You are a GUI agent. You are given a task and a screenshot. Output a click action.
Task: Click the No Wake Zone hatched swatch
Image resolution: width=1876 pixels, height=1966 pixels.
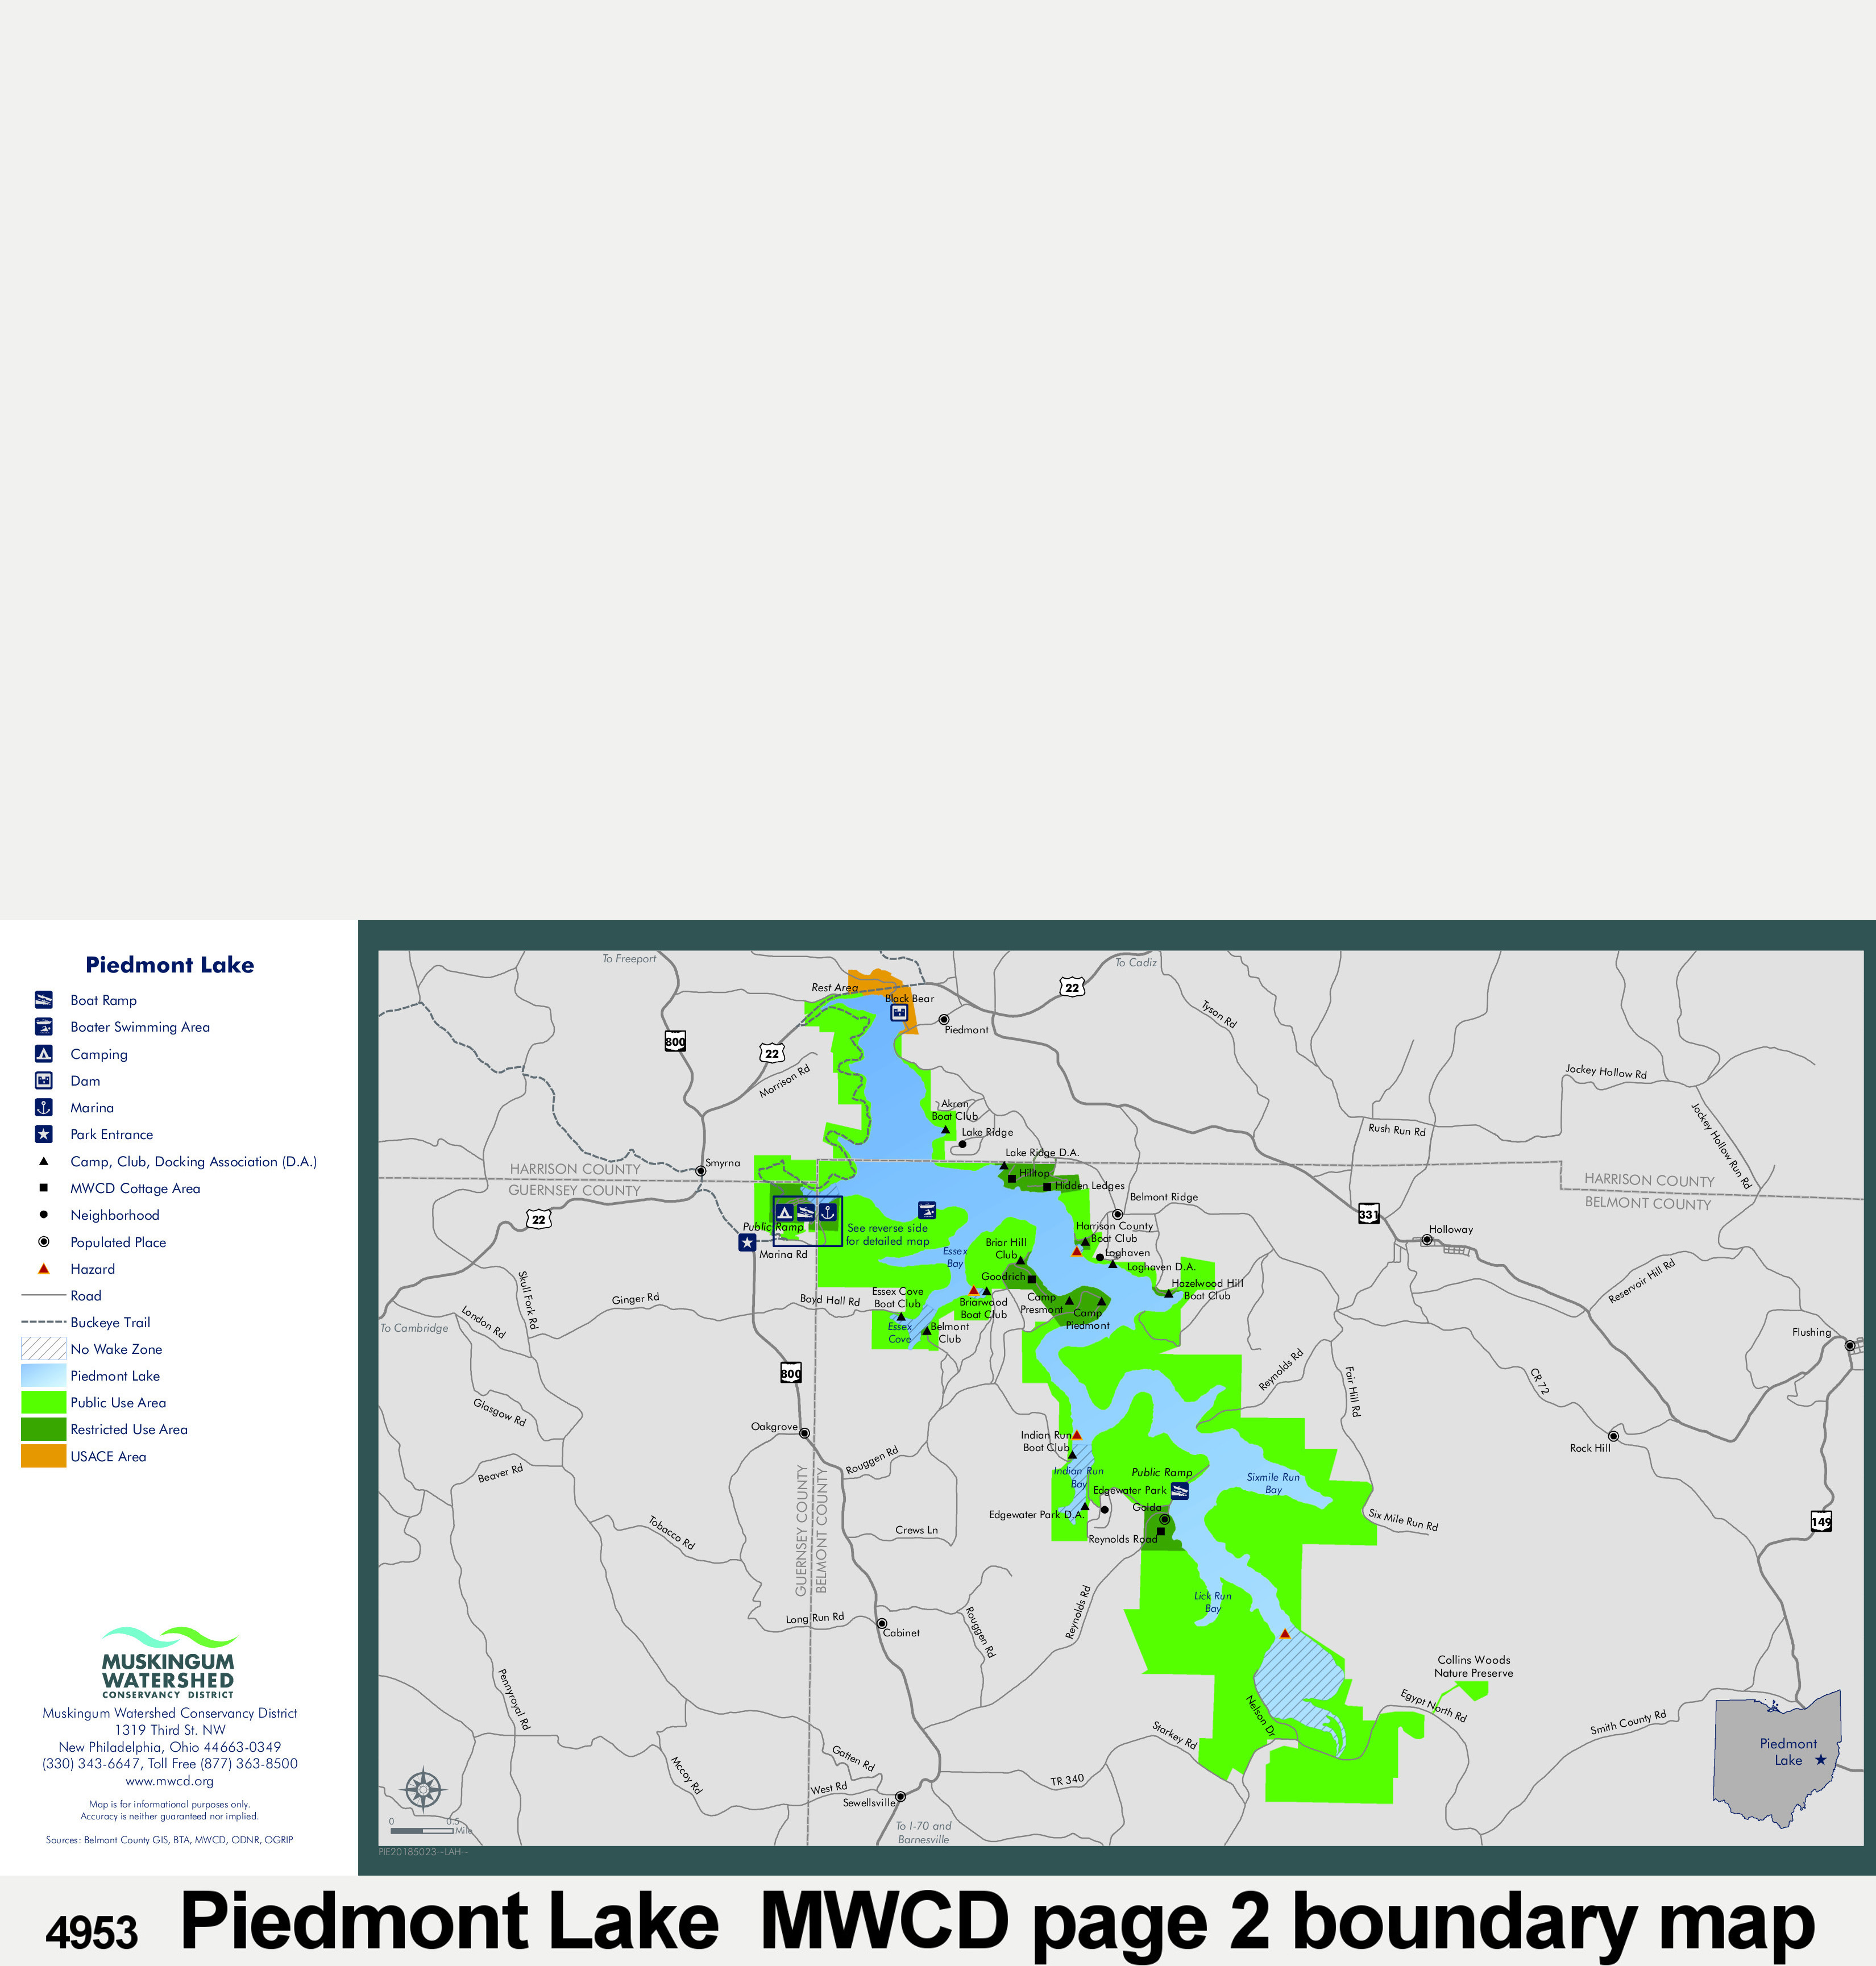pos(43,1348)
